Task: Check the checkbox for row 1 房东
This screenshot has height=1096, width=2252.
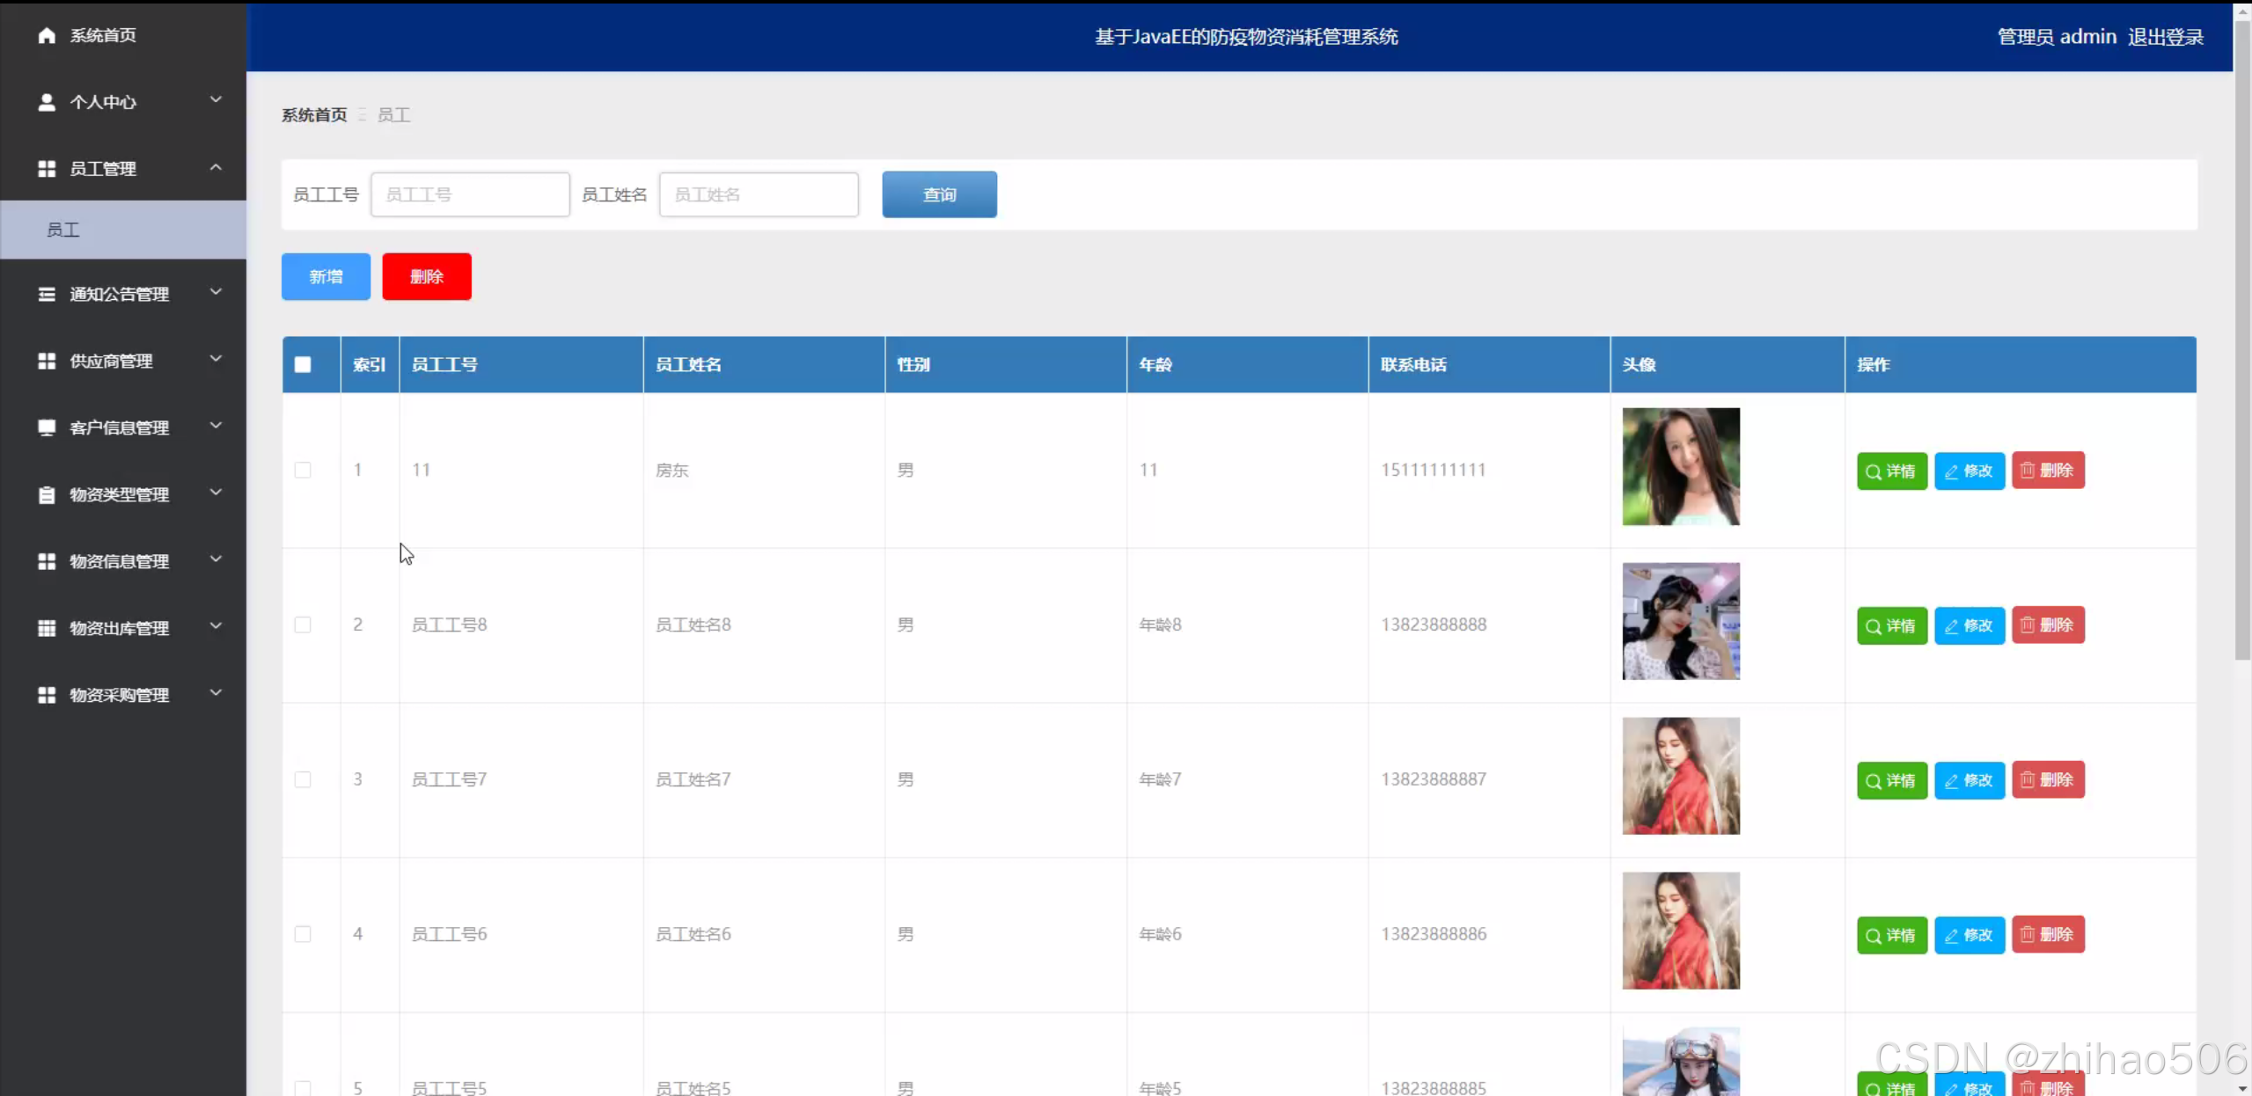Action: click(x=303, y=470)
